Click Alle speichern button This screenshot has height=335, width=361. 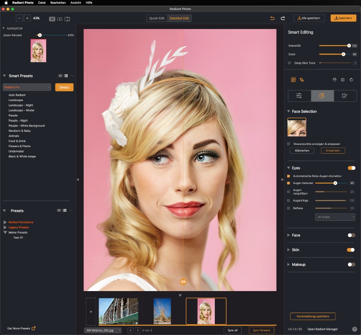point(309,18)
